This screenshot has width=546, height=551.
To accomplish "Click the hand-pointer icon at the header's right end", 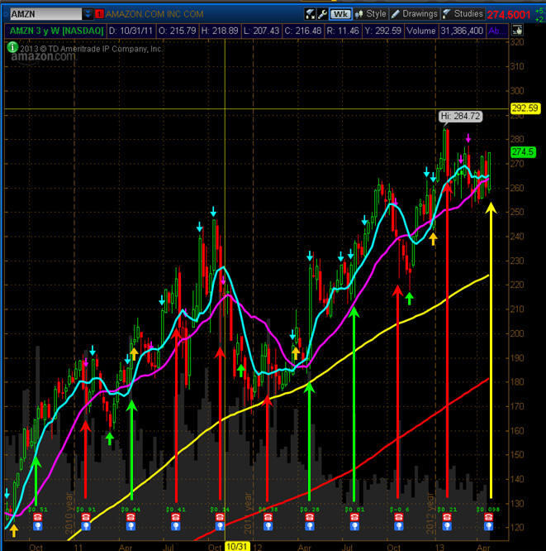I will click(517, 31).
